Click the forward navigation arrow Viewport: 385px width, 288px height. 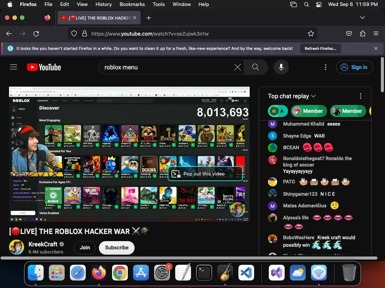click(23, 34)
